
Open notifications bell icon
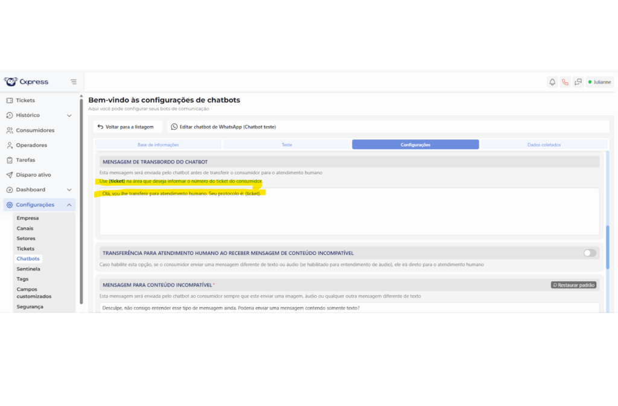(552, 82)
